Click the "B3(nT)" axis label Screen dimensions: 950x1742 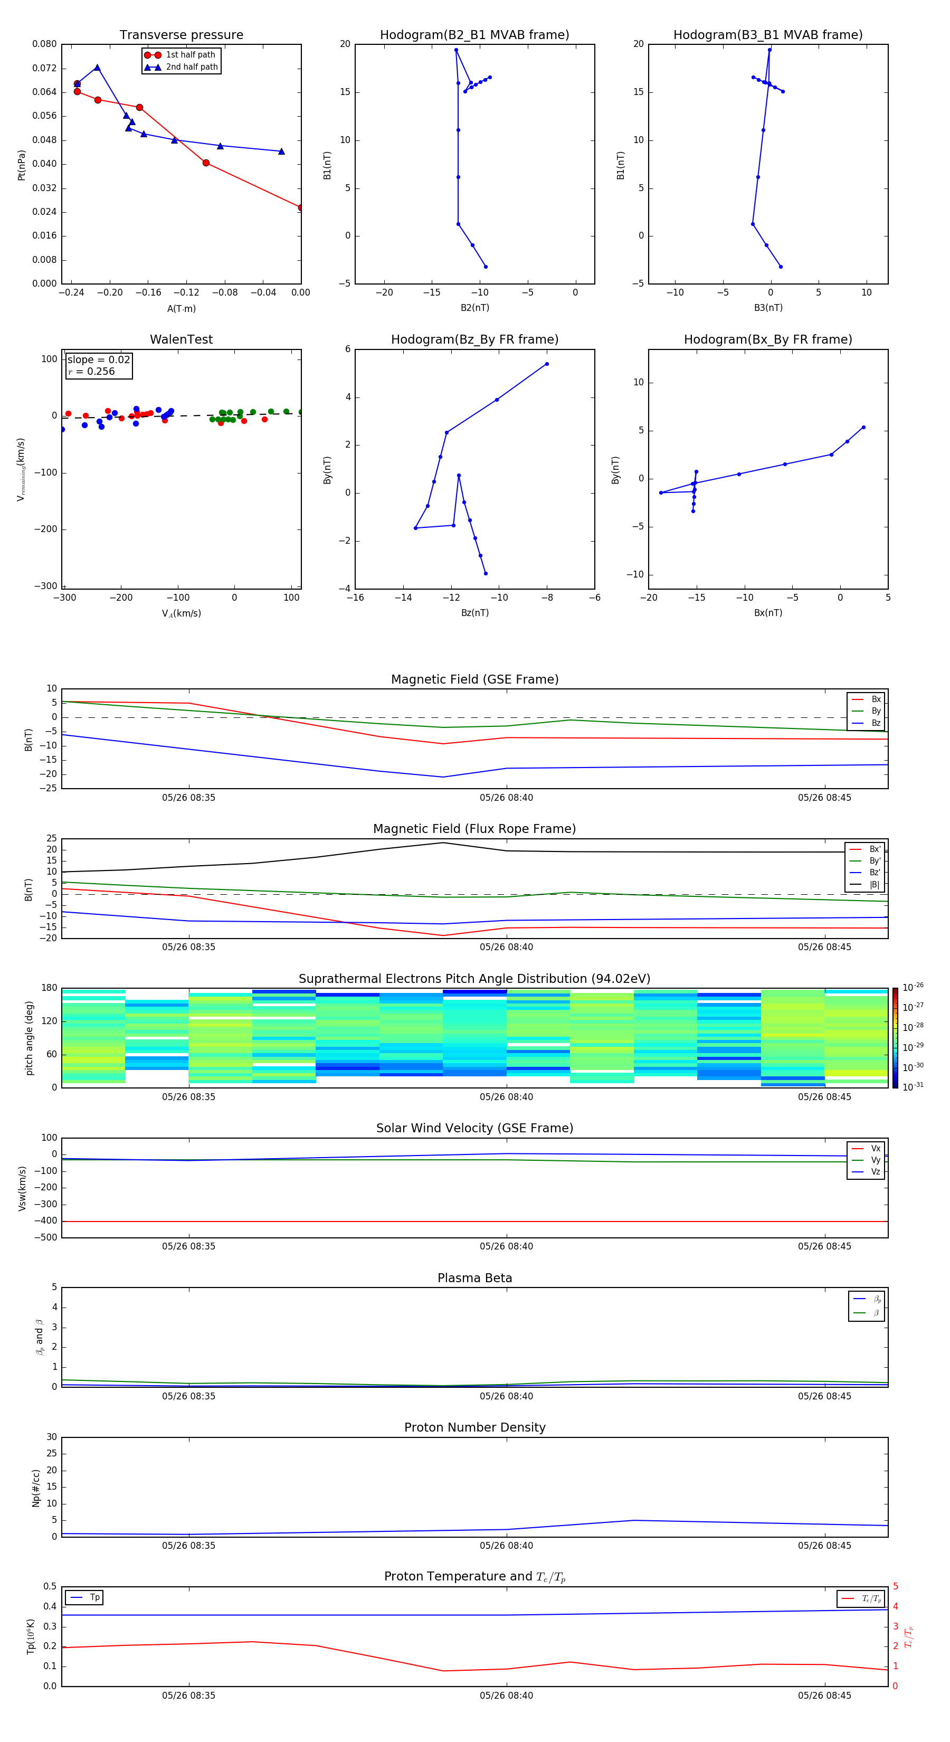click(x=768, y=308)
